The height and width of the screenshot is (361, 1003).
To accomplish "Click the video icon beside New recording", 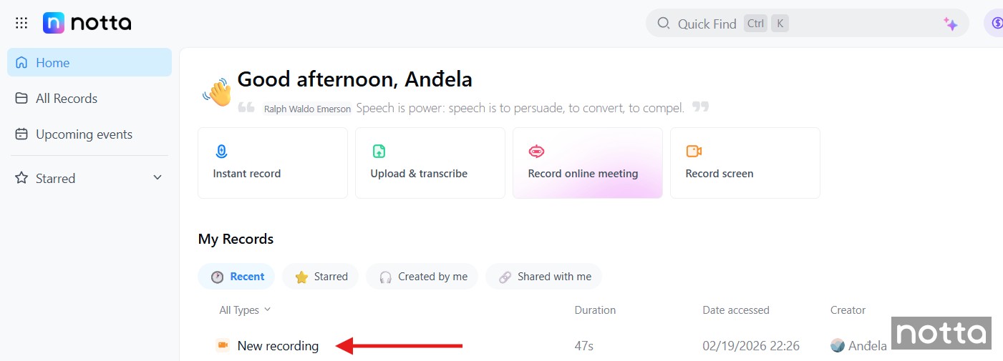I will tap(223, 345).
